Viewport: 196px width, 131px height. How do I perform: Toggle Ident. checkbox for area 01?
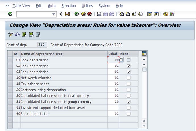[x=128, y=60]
